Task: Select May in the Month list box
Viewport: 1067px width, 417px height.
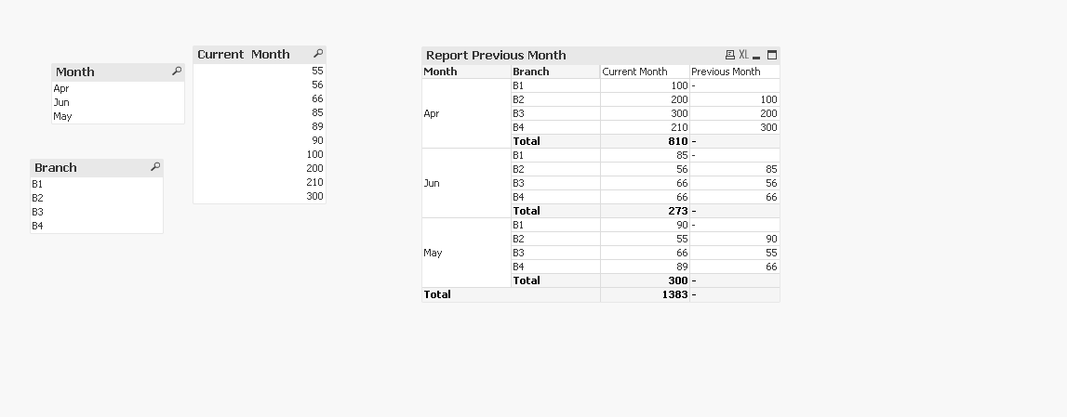Action: pyautogui.click(x=62, y=116)
